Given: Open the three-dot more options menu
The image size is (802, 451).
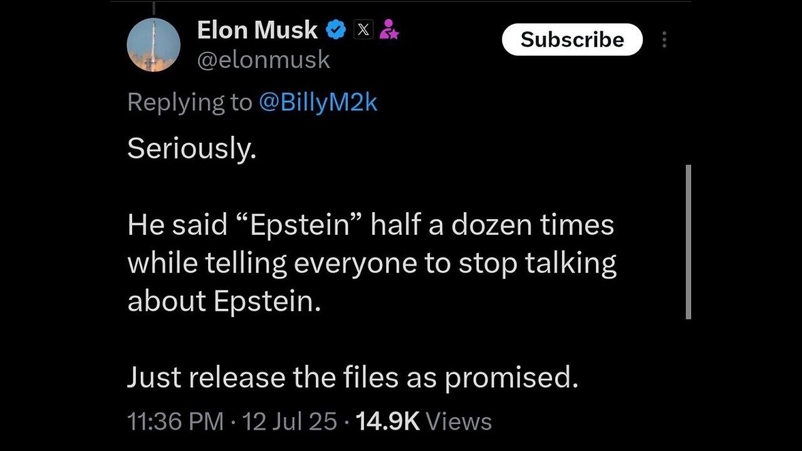Looking at the screenshot, I should click(664, 39).
